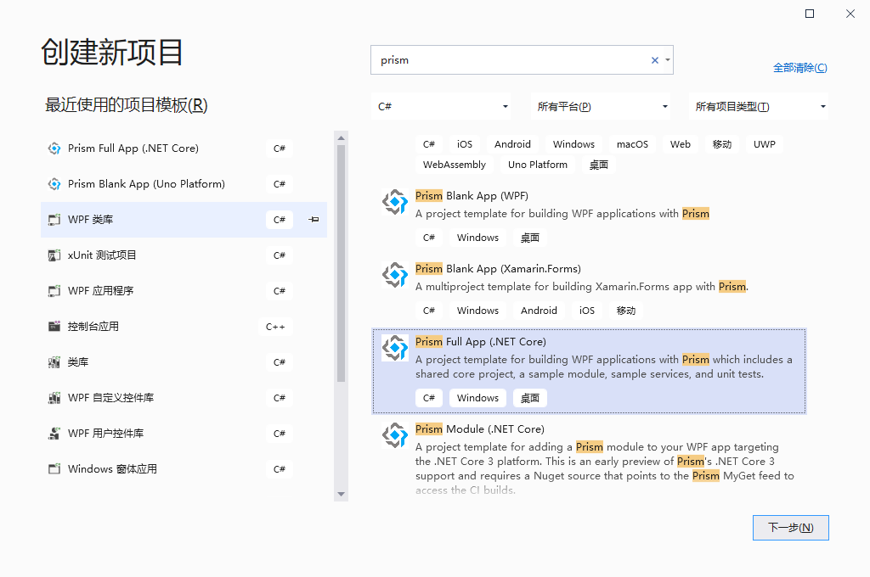Select the recent item Prism Full App (.NET Core)
870x577 pixels.
click(184, 148)
